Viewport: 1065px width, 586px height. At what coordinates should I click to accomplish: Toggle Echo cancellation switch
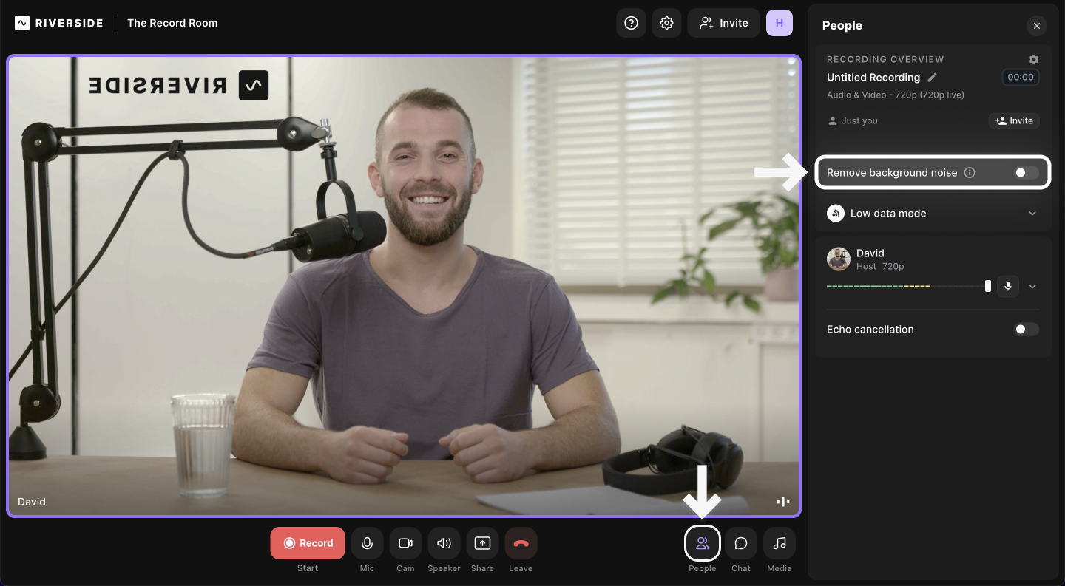click(x=1026, y=330)
